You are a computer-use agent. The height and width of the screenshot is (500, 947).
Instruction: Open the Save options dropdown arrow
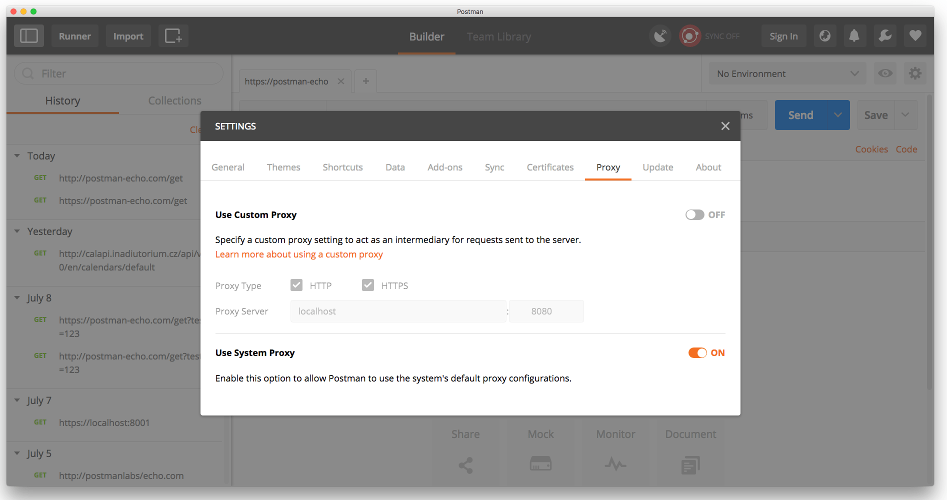pos(905,115)
